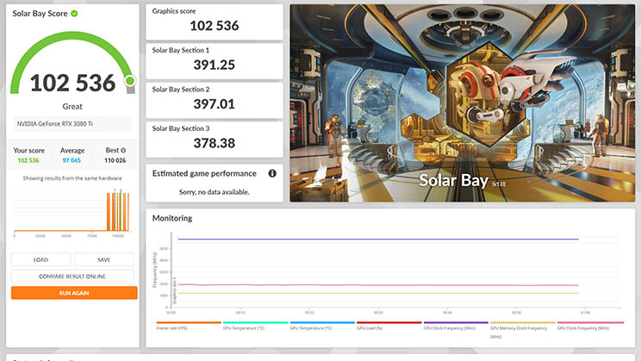Click the Graphics score card
Screen dimensions: 641x361
point(214,21)
